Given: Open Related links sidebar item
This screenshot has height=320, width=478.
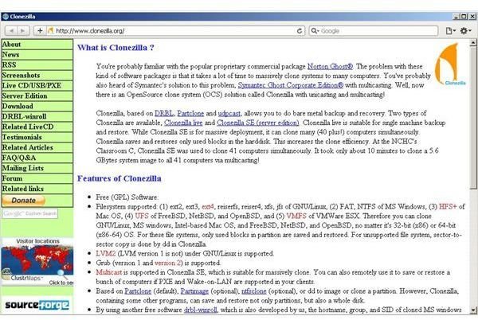Looking at the screenshot, I should click(x=37, y=189).
